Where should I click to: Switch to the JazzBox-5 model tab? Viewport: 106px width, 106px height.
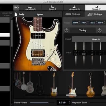tap(30, 8)
